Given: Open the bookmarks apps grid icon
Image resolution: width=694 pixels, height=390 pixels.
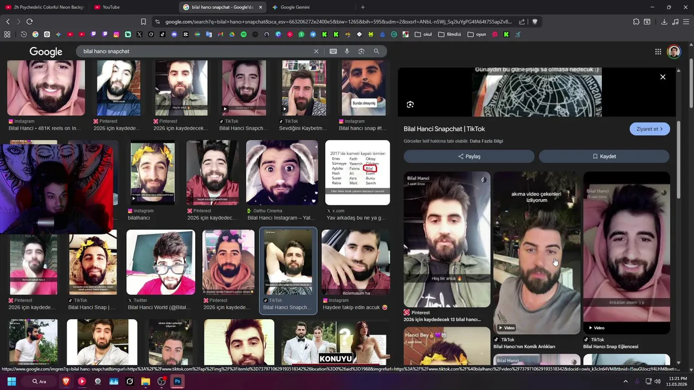Looking at the screenshot, I should pyautogui.click(x=7, y=34).
